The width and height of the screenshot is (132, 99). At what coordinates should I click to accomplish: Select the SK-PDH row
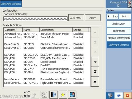coord(47,72)
